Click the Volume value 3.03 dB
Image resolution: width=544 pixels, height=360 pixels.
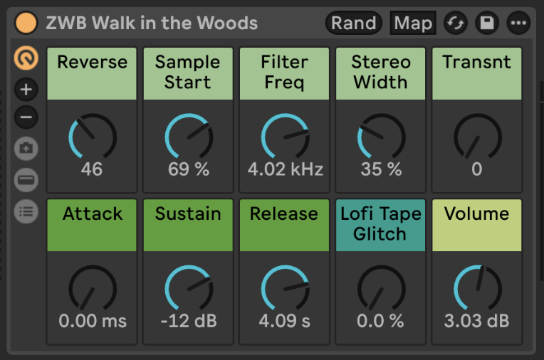(476, 321)
